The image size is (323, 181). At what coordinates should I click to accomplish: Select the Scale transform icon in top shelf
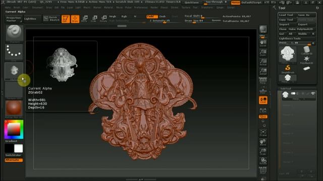[x=94, y=19]
